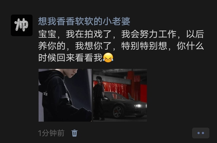The image size is (217, 143).
Task: Open the two-dot like and comment menu
Action: point(201,133)
